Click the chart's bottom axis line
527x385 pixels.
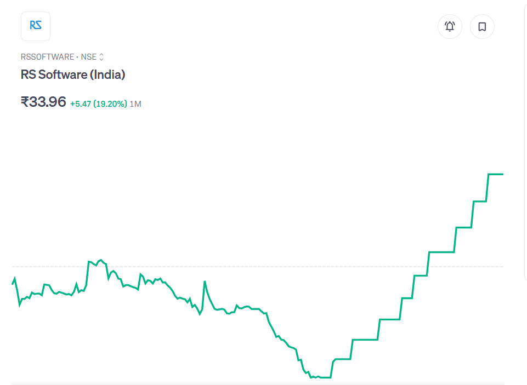click(x=258, y=384)
